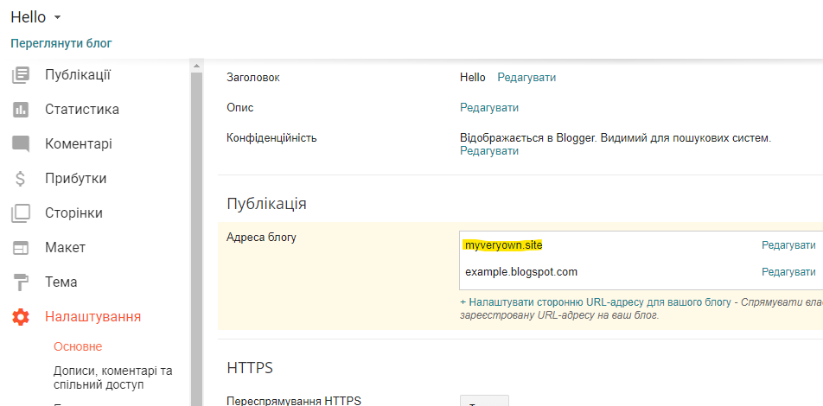Click the Тема paint roller icon
823x406 pixels.
pos(21,282)
